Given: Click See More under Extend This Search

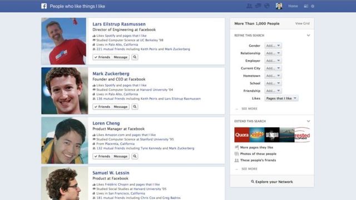Looking at the screenshot, I should click(x=249, y=169).
